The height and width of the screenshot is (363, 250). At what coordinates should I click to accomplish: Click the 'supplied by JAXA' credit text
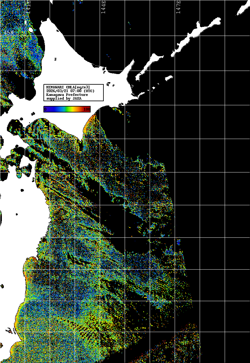click(x=64, y=98)
